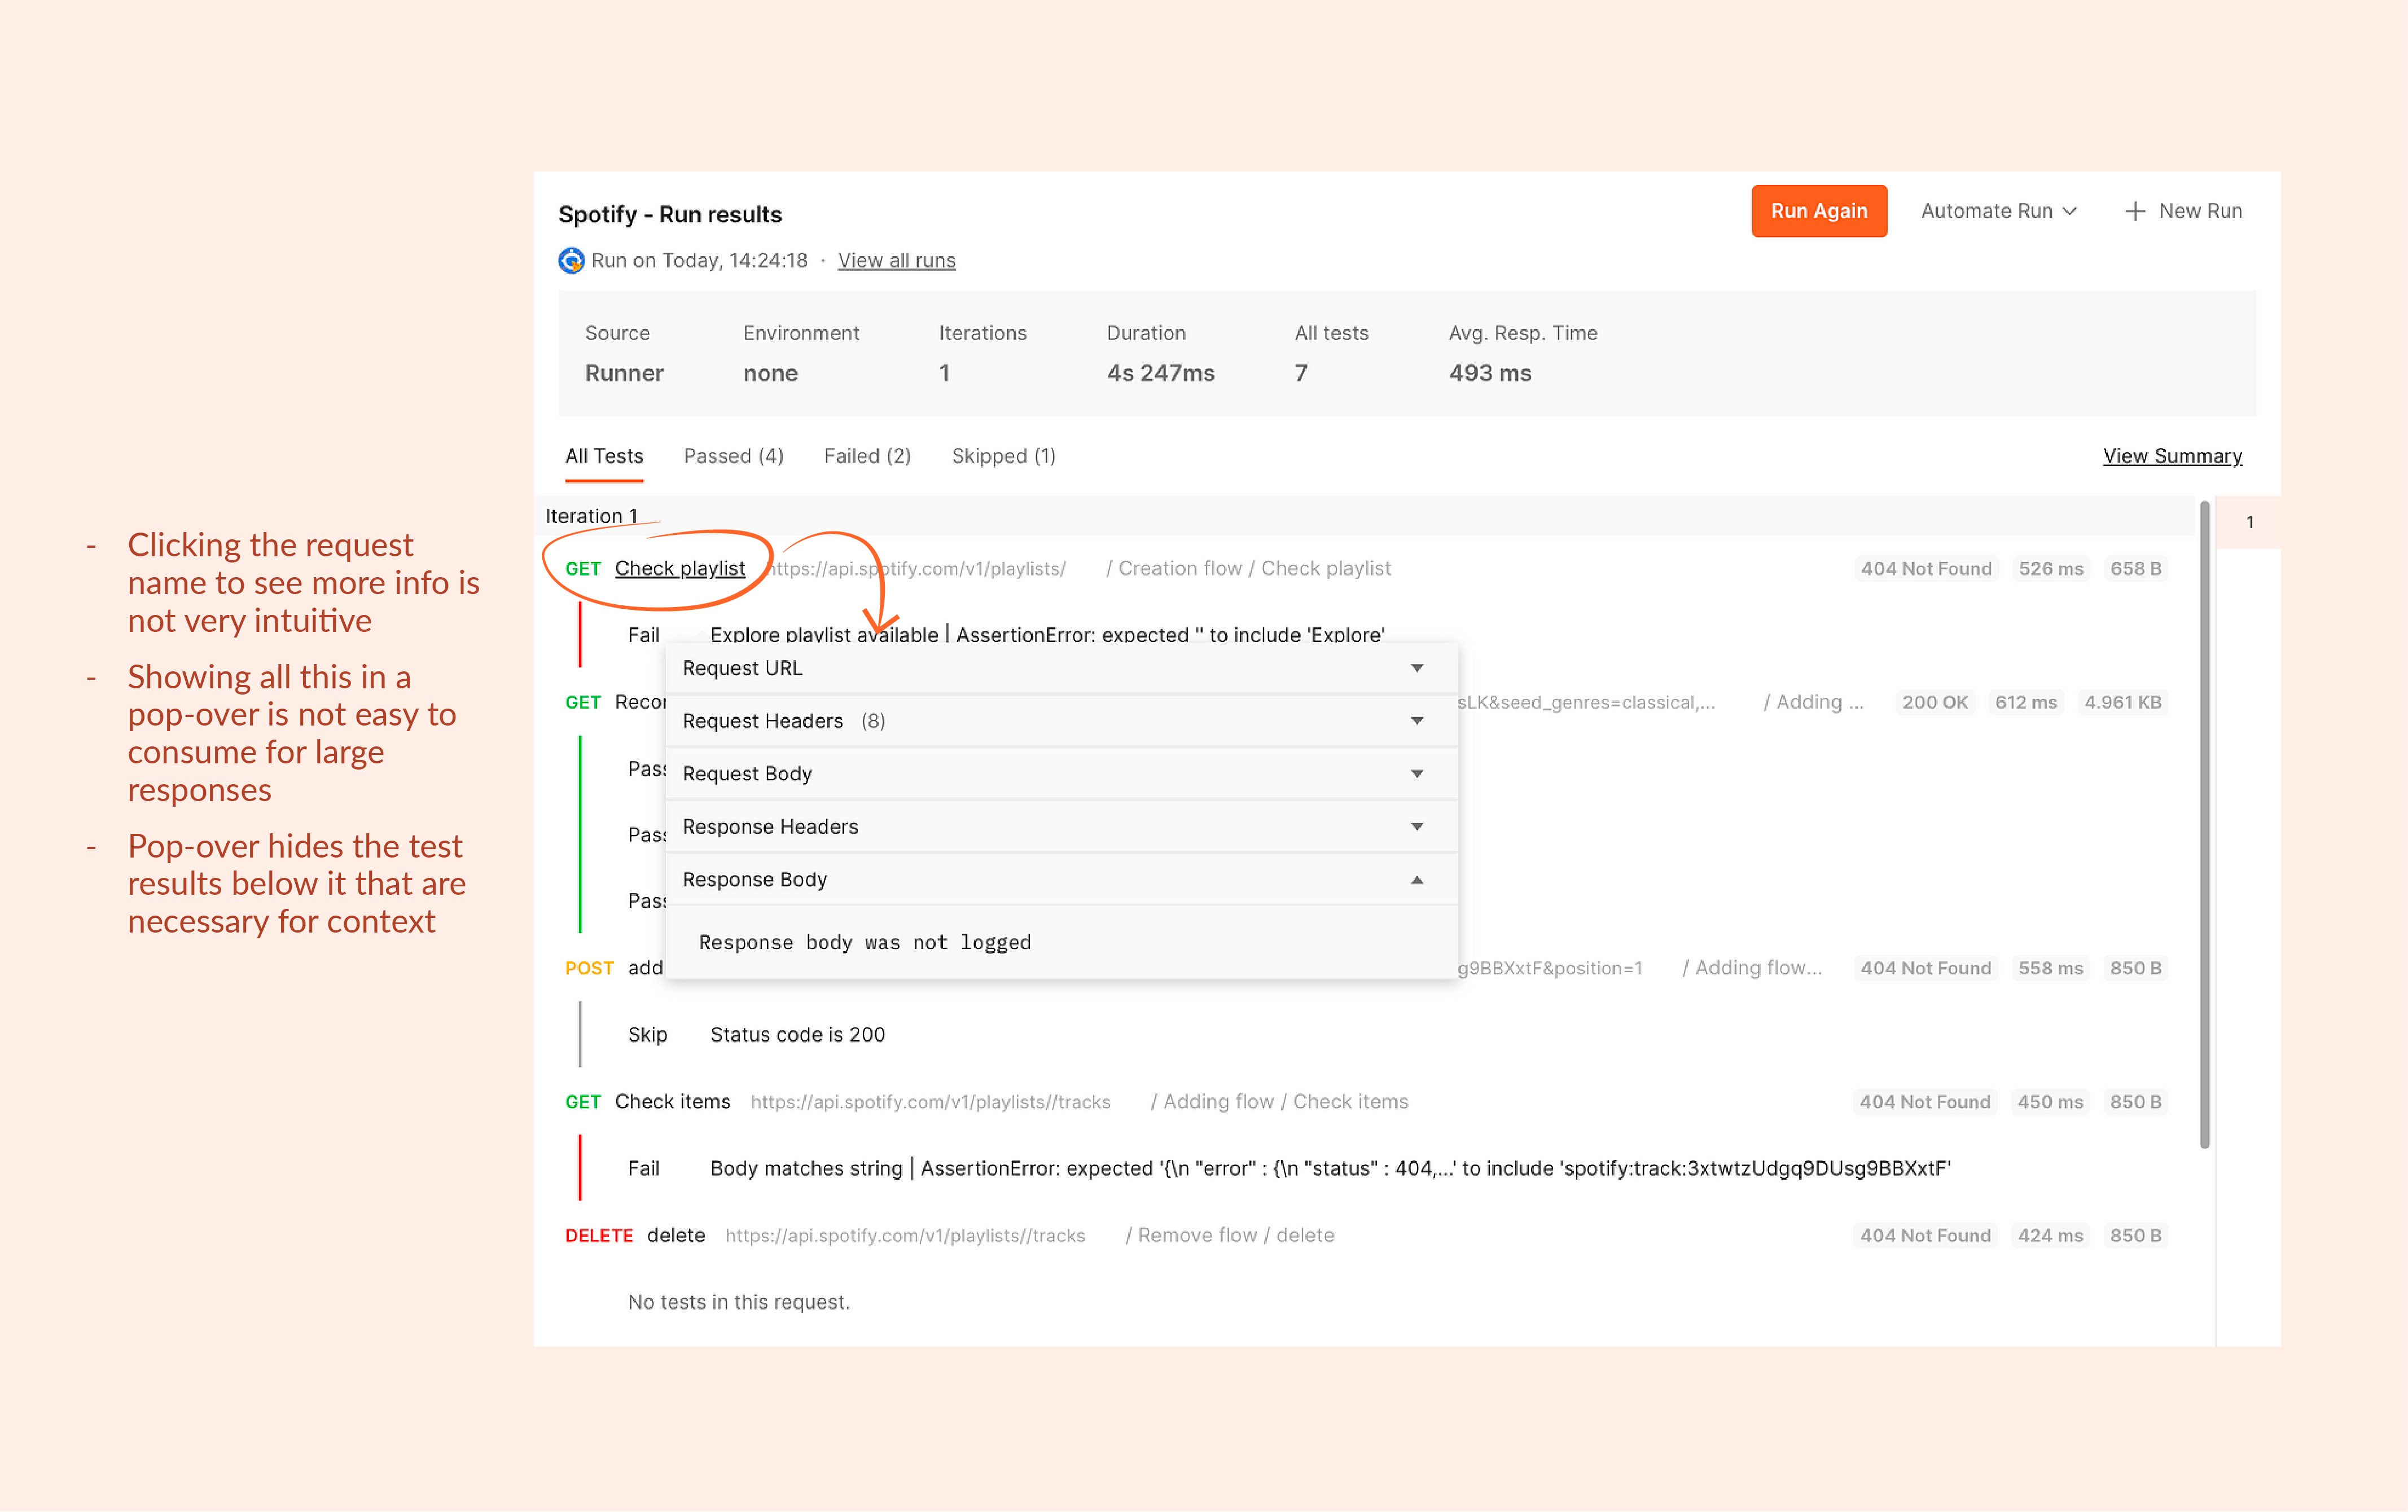Screen dimensions: 2408x1512
Task: Open the Automate Run dropdown
Action: coord(1998,211)
